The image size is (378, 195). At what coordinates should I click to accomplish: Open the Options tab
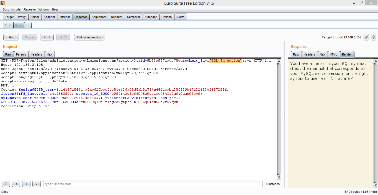[167, 17]
